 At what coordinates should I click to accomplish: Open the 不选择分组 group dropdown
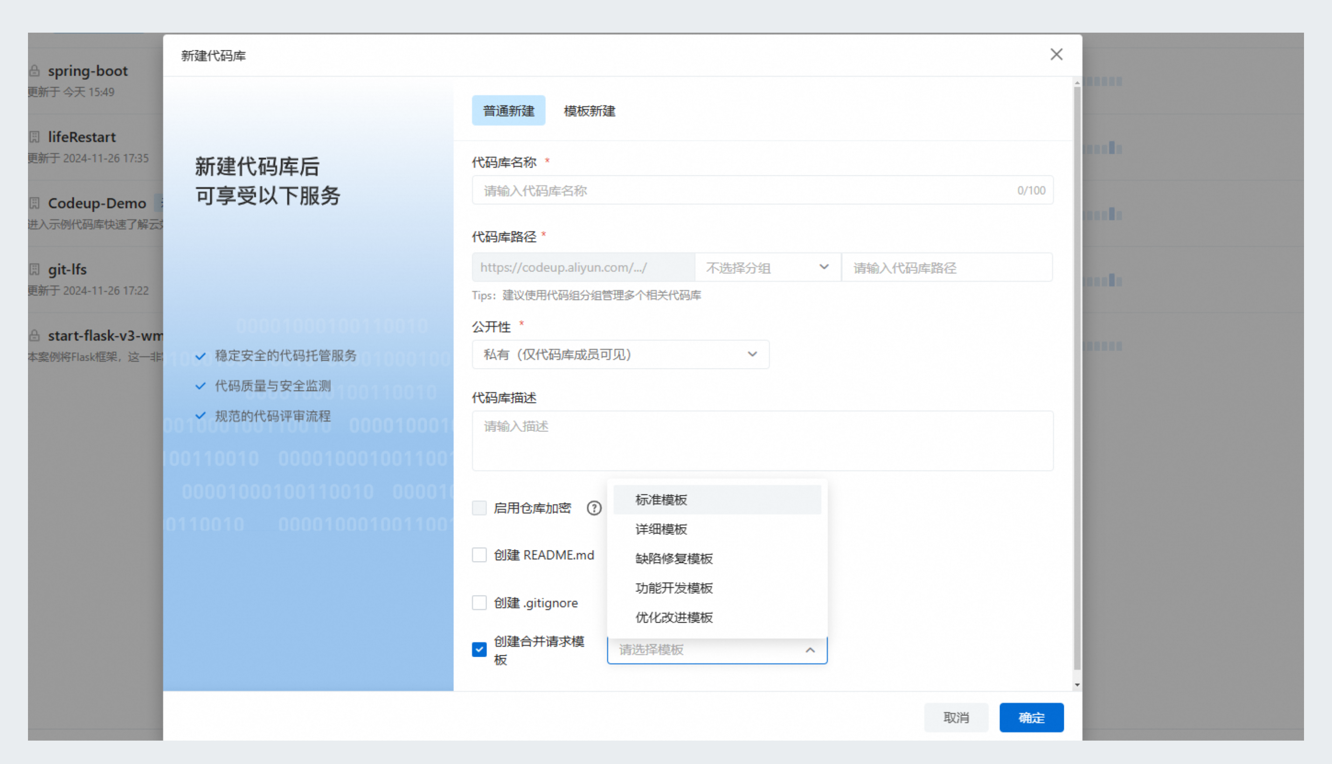point(768,268)
